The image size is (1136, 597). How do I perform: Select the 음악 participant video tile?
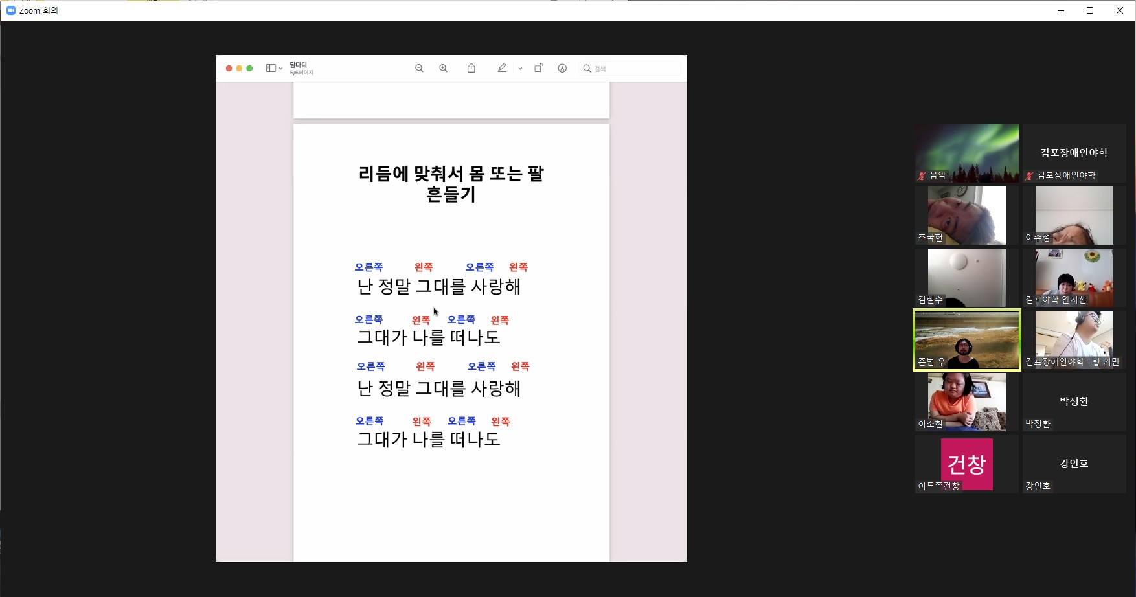967,153
